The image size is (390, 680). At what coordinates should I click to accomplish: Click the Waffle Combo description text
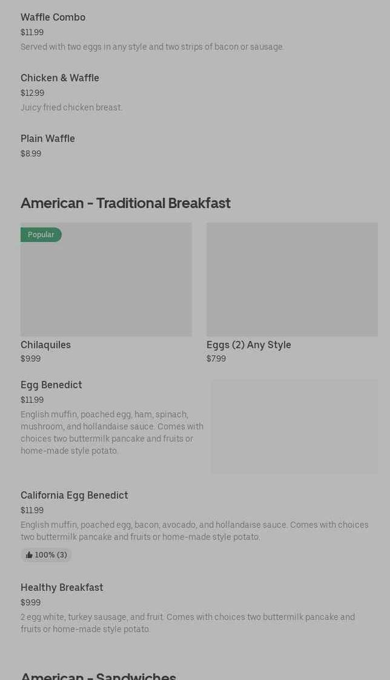(152, 47)
